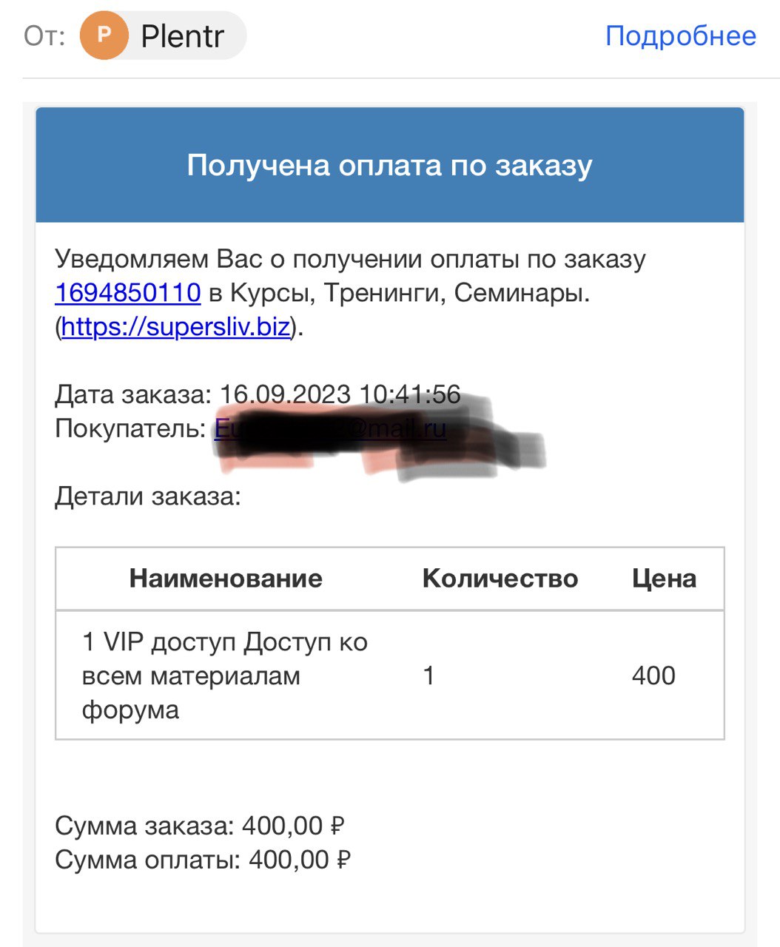Image resolution: width=780 pixels, height=947 pixels.
Task: Click the Покупатель: label text
Action: click(130, 428)
